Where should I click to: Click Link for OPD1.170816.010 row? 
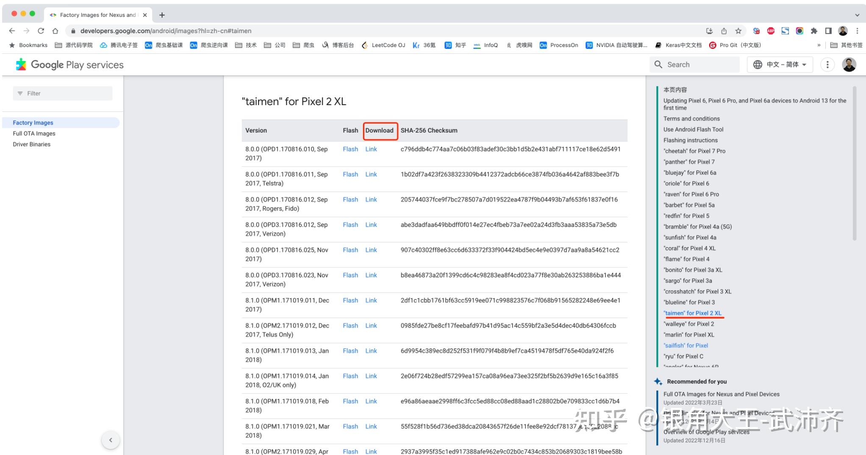[371, 149]
